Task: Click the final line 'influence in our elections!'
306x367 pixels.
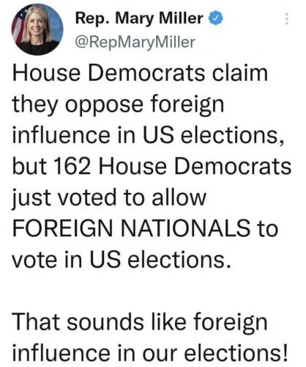Action: coord(150,352)
